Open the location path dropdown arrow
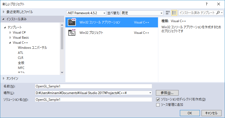225x118 pixels. pos(150,93)
